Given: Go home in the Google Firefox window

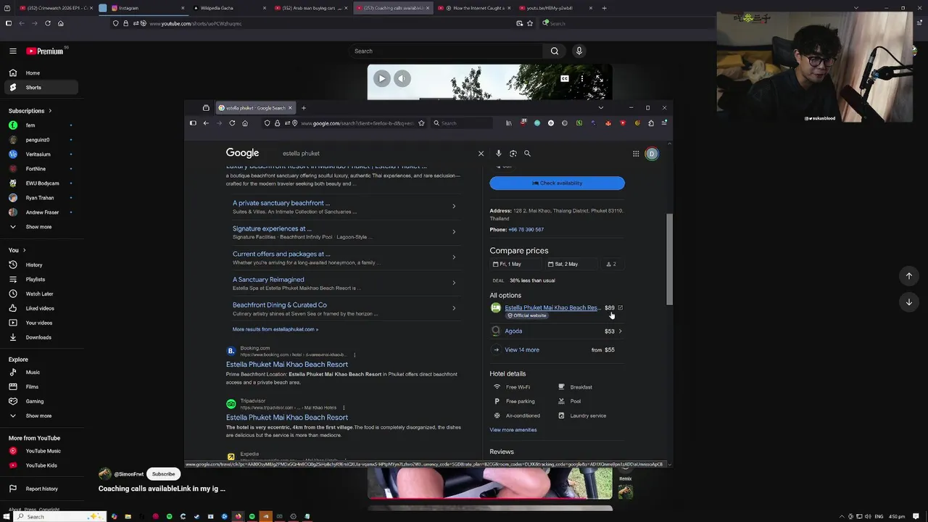Looking at the screenshot, I should (x=245, y=123).
